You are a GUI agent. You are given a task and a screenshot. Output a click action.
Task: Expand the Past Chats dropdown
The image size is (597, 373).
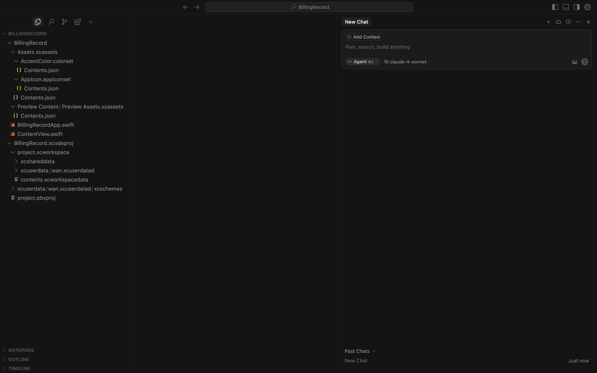pos(360,351)
